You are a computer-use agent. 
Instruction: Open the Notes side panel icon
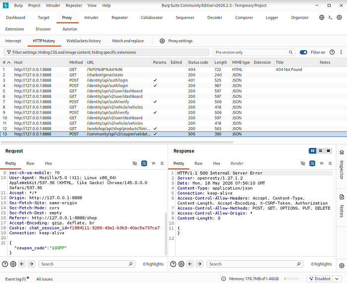pos(342,197)
